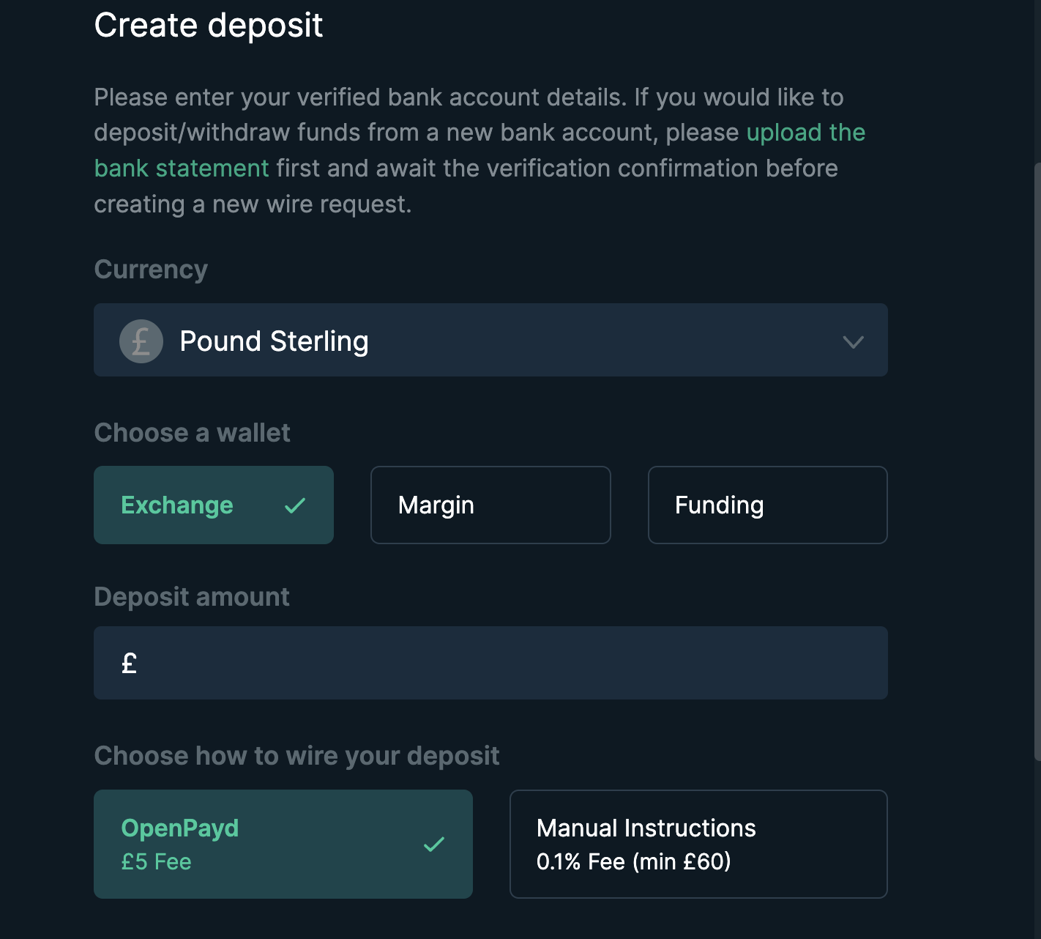Click the Currency field label
This screenshot has height=939, width=1041.
coord(151,270)
